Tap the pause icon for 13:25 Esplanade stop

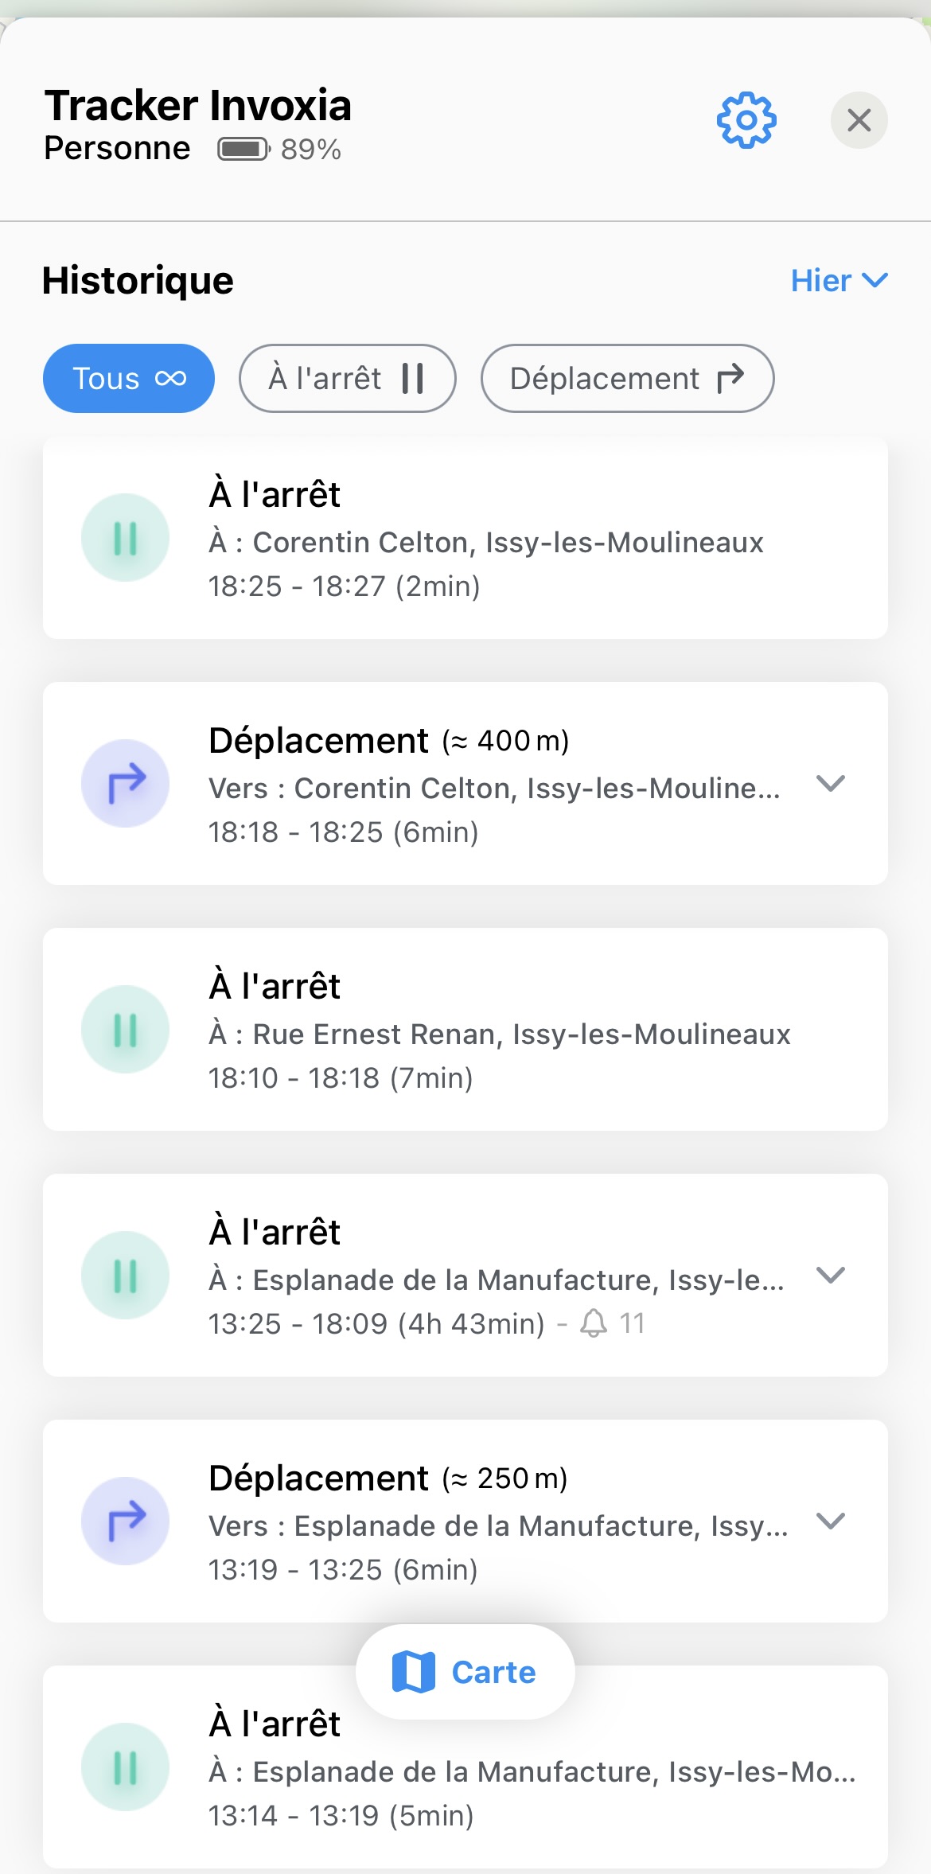(126, 1276)
